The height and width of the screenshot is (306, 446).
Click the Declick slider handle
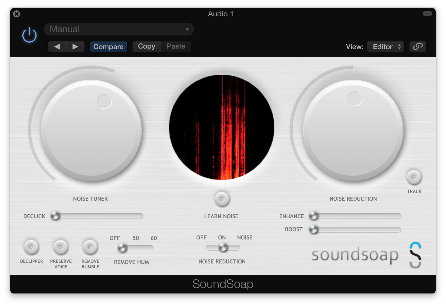55,216
